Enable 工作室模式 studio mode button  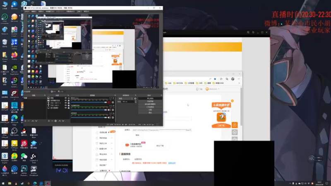click(150, 107)
